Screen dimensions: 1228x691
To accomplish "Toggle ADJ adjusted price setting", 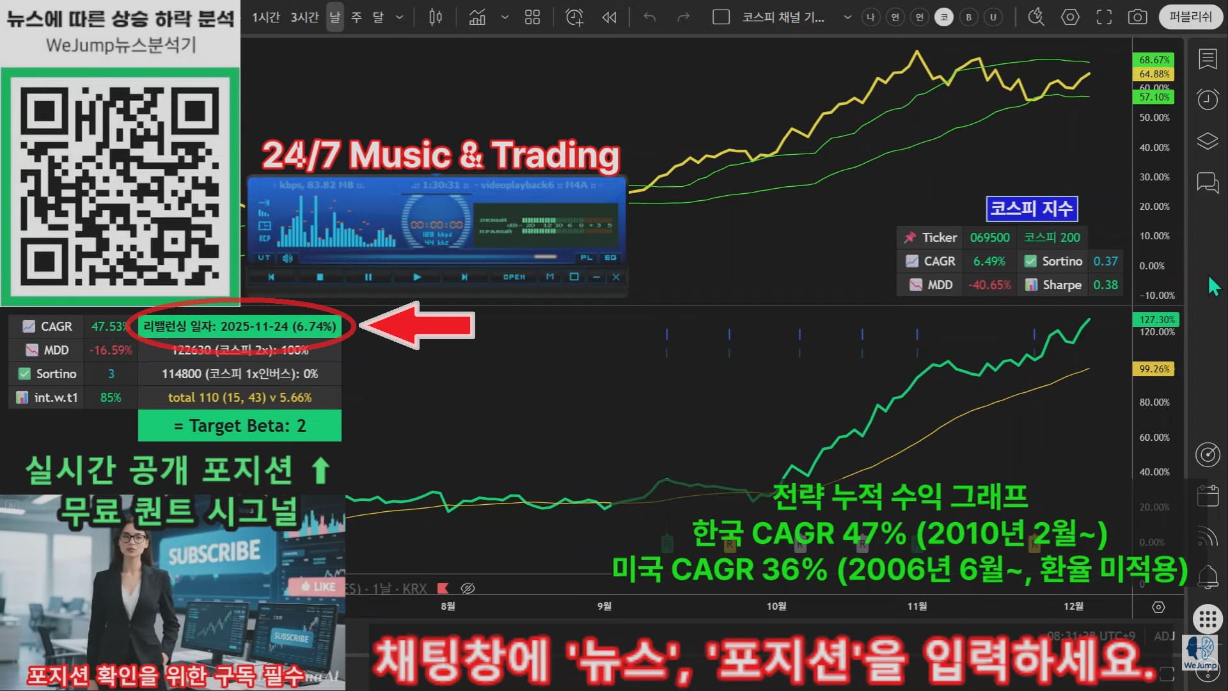I will click(1164, 635).
